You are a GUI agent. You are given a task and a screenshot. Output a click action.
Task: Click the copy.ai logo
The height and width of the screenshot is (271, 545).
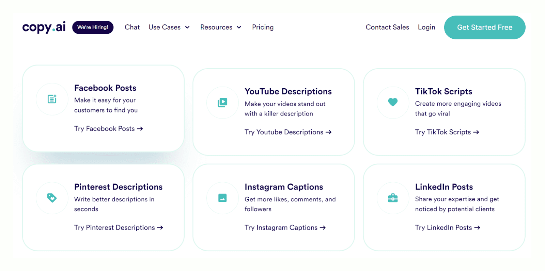44,27
